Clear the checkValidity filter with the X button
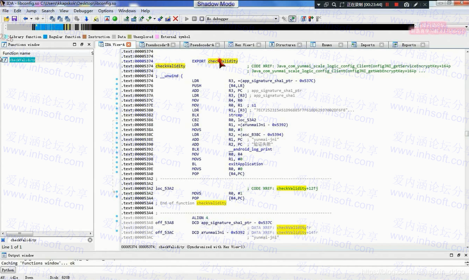Image resolution: width=469 pixels, height=280 pixels. coord(90,240)
